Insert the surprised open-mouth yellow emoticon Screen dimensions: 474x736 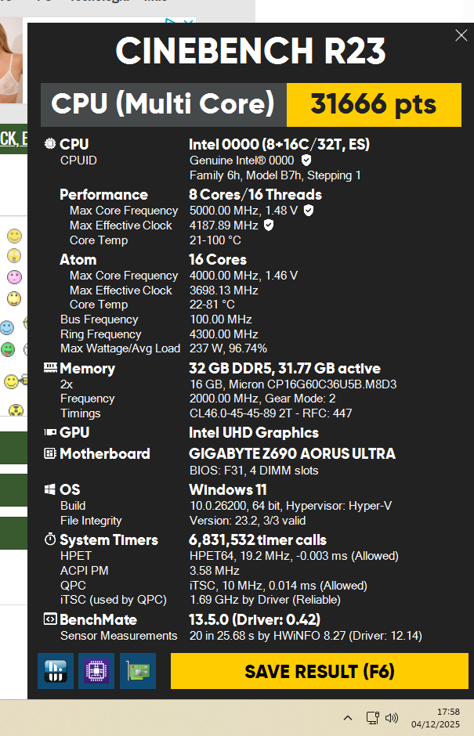(14, 256)
